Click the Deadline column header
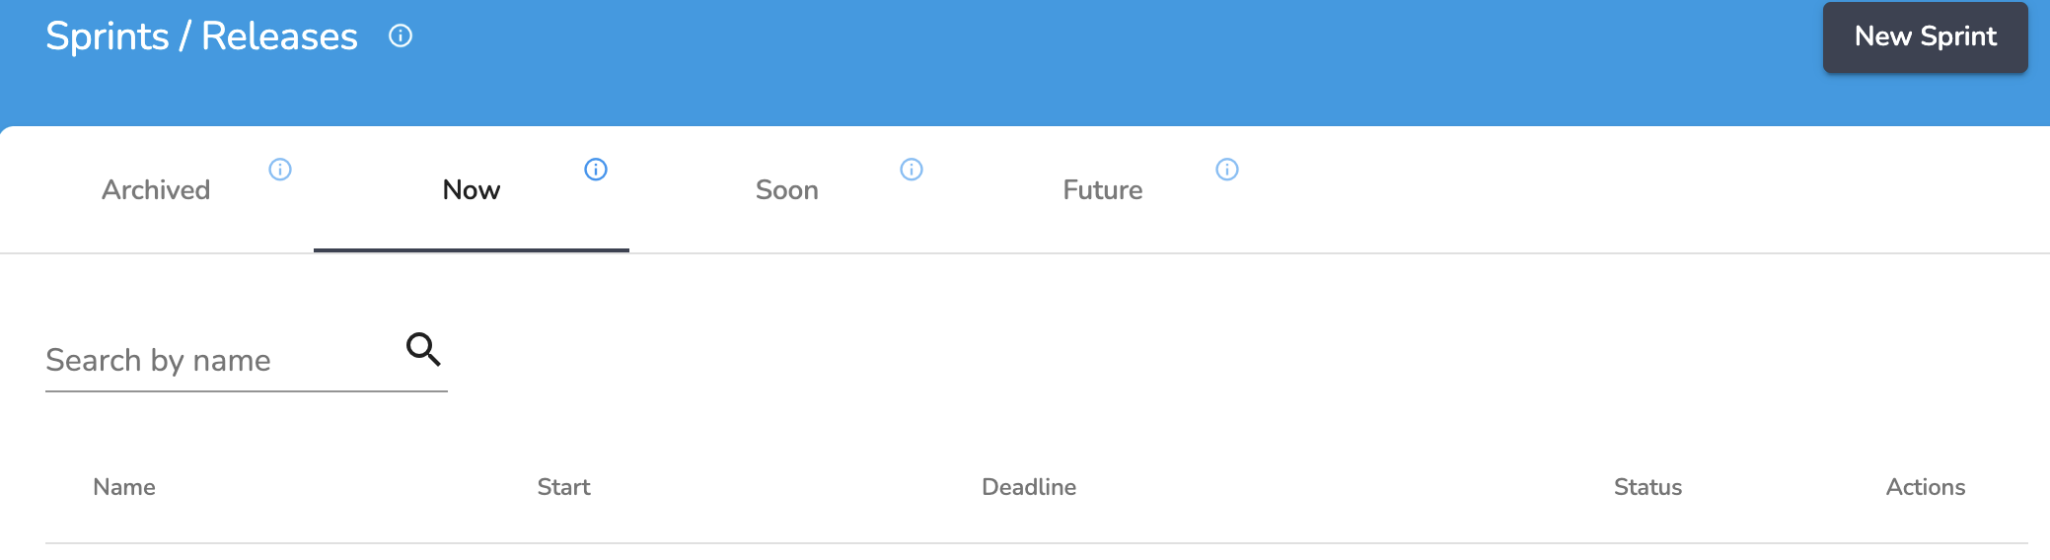The image size is (2050, 560). (x=1029, y=487)
